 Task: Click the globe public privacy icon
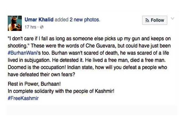pyautogui.click(x=42, y=27)
